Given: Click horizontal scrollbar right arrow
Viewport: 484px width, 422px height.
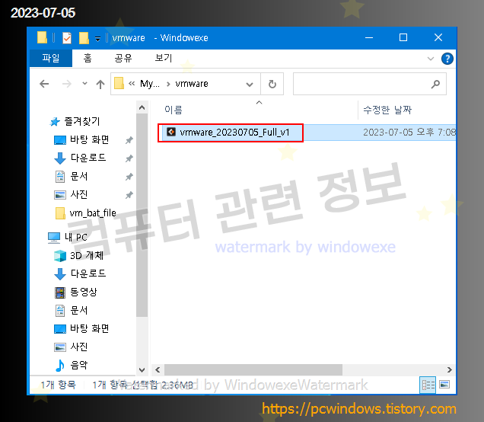Looking at the screenshot, I should (x=450, y=369).
